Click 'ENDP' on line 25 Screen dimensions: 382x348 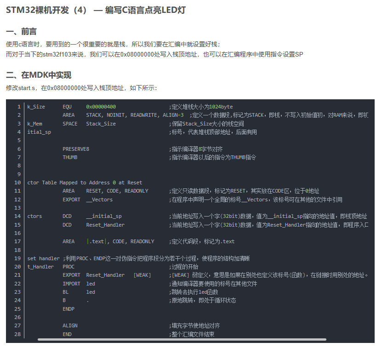(x=68, y=309)
